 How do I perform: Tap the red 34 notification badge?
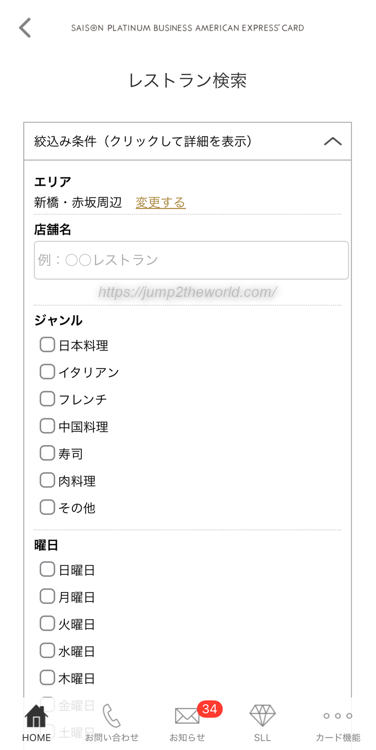(209, 709)
